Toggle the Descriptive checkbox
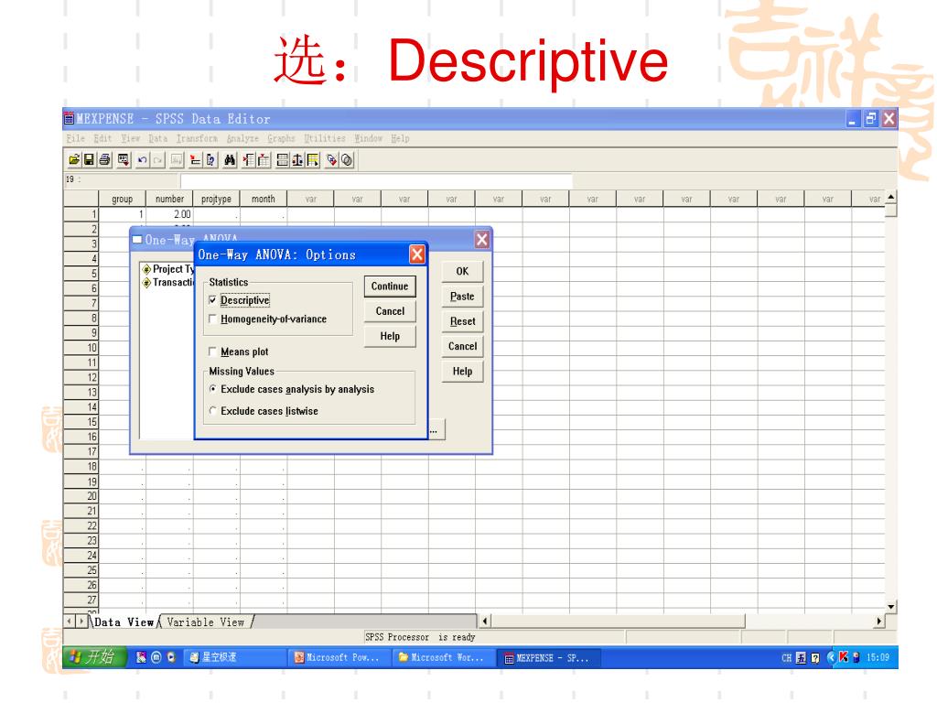The height and width of the screenshot is (703, 937). pos(212,300)
